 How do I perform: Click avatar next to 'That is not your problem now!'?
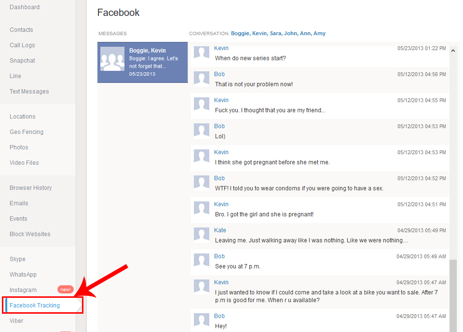click(x=202, y=79)
